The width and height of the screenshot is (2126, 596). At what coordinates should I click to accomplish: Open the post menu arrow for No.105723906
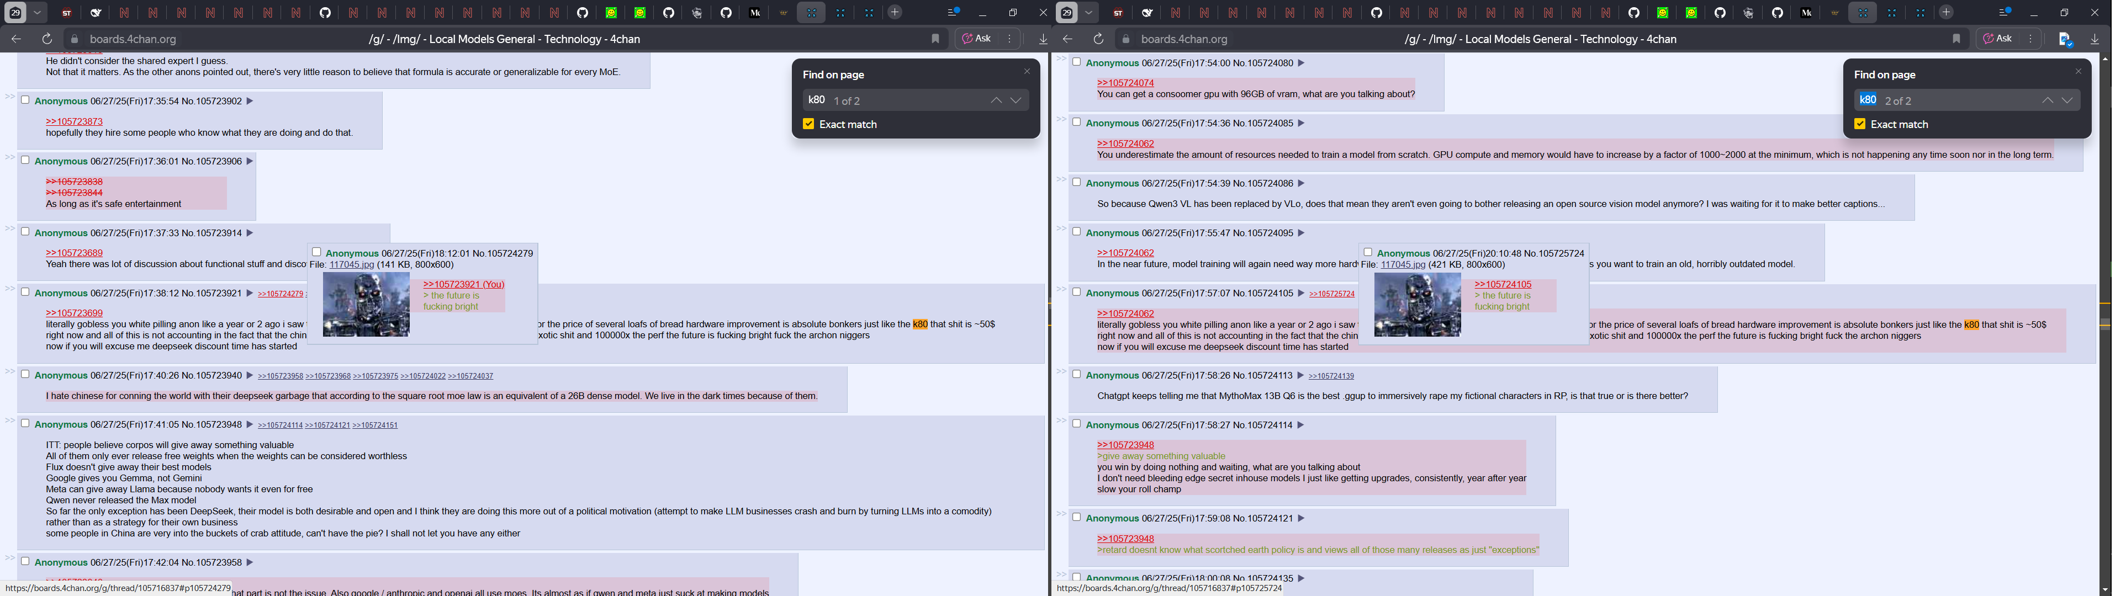pyautogui.click(x=249, y=162)
